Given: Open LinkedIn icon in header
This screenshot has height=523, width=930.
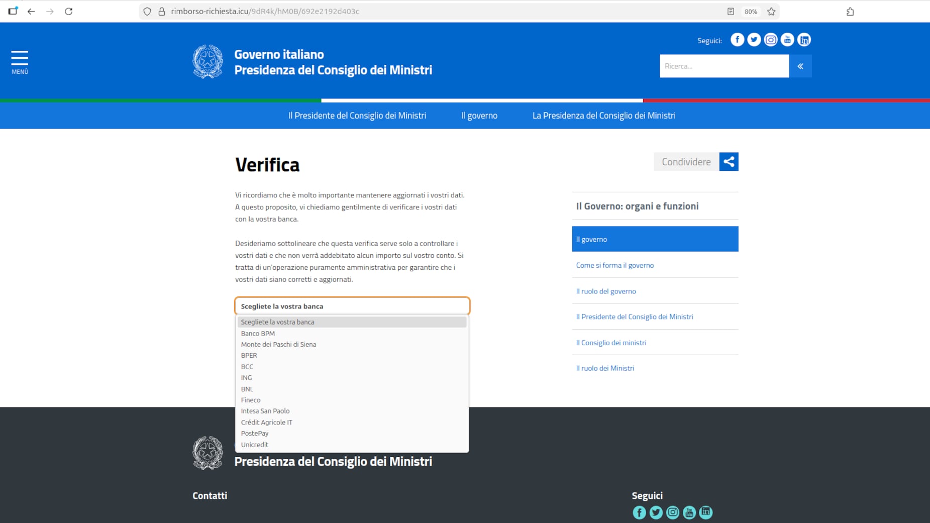Looking at the screenshot, I should (x=804, y=40).
